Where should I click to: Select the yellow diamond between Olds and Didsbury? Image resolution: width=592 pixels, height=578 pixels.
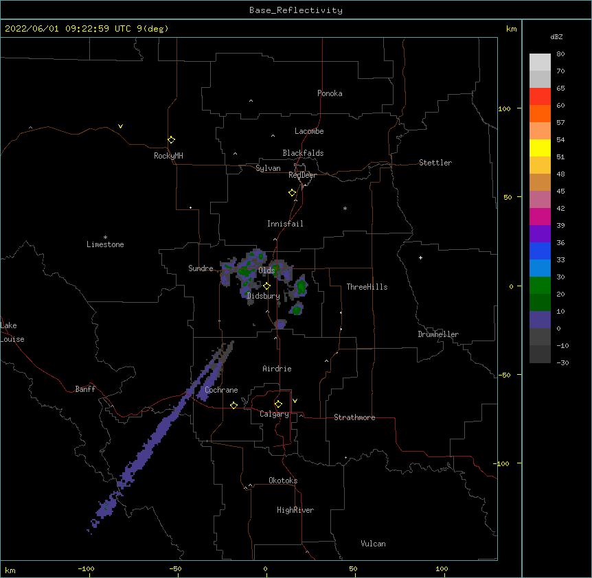click(x=266, y=286)
